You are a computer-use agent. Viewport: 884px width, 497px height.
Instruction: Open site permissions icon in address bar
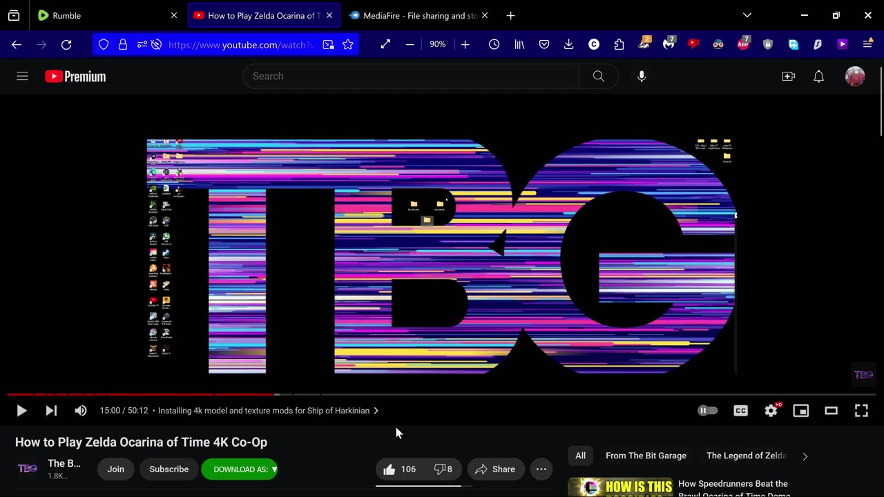pyautogui.click(x=142, y=44)
